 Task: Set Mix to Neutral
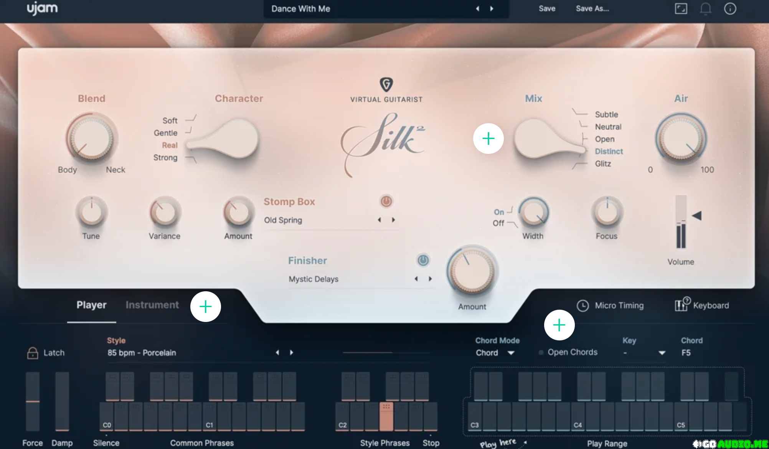(608, 127)
